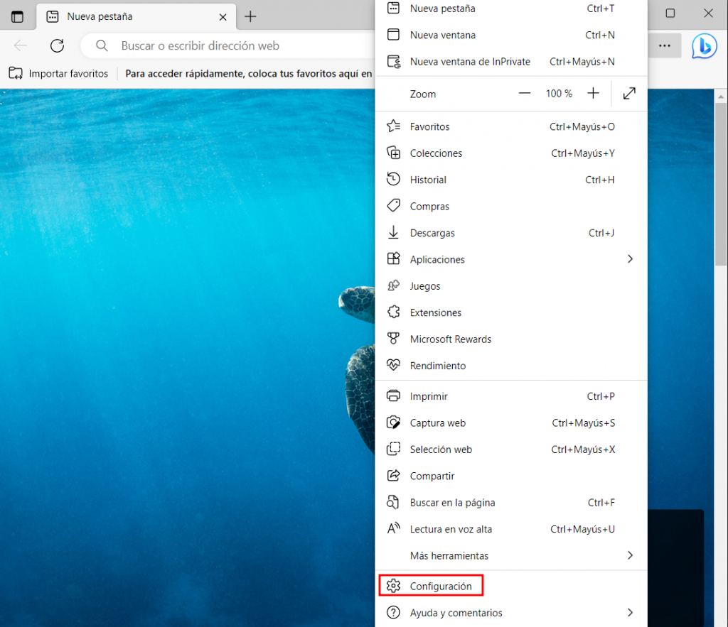Image resolution: width=728 pixels, height=627 pixels.
Task: Click the address bar search field
Action: point(227,45)
